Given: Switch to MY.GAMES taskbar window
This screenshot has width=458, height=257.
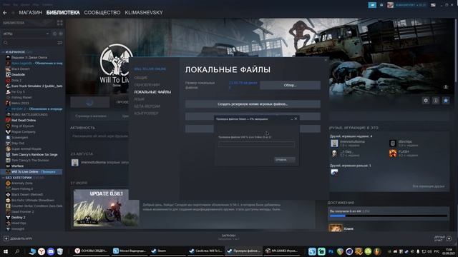Looking at the screenshot, I should coord(283,251).
